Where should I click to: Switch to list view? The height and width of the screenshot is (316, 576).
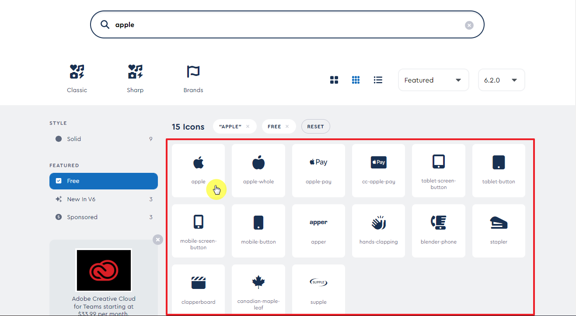378,80
